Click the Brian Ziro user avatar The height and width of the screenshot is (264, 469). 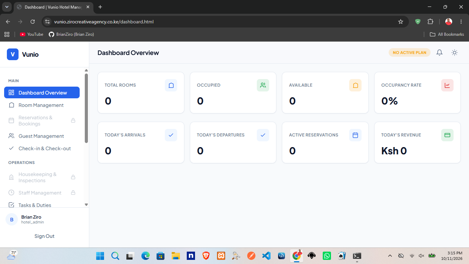click(12, 220)
